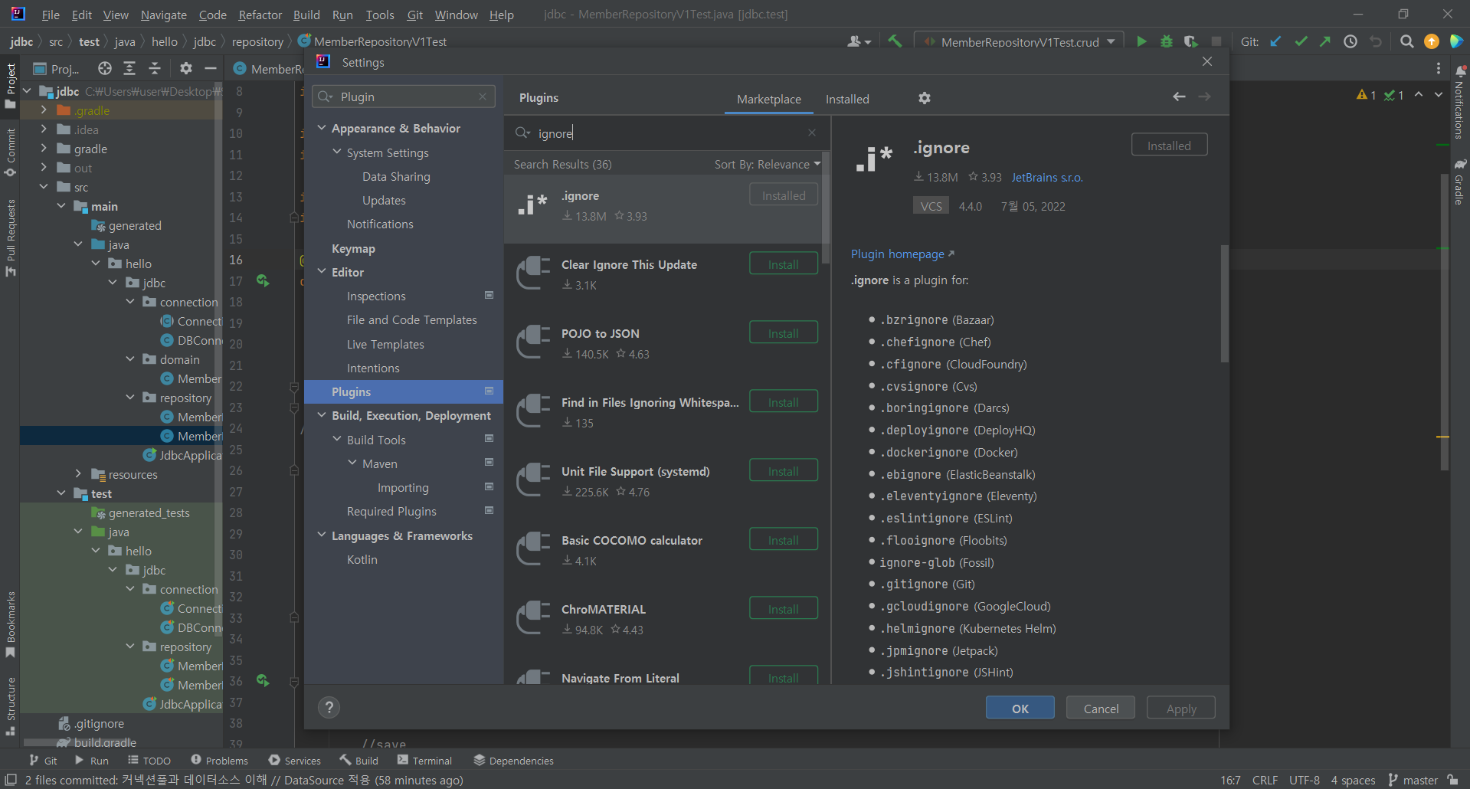
Task: Expand the resources folder in Project tree
Action: click(x=78, y=474)
